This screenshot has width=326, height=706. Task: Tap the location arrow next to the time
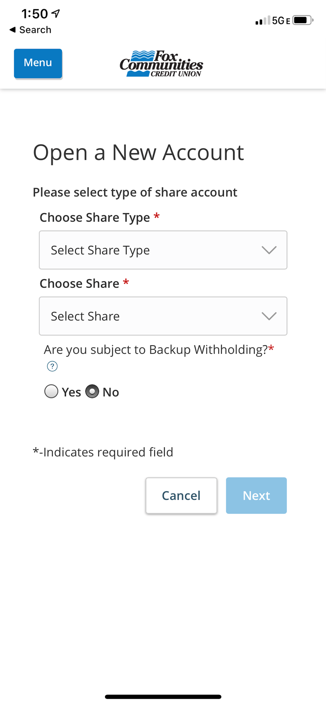(x=56, y=13)
